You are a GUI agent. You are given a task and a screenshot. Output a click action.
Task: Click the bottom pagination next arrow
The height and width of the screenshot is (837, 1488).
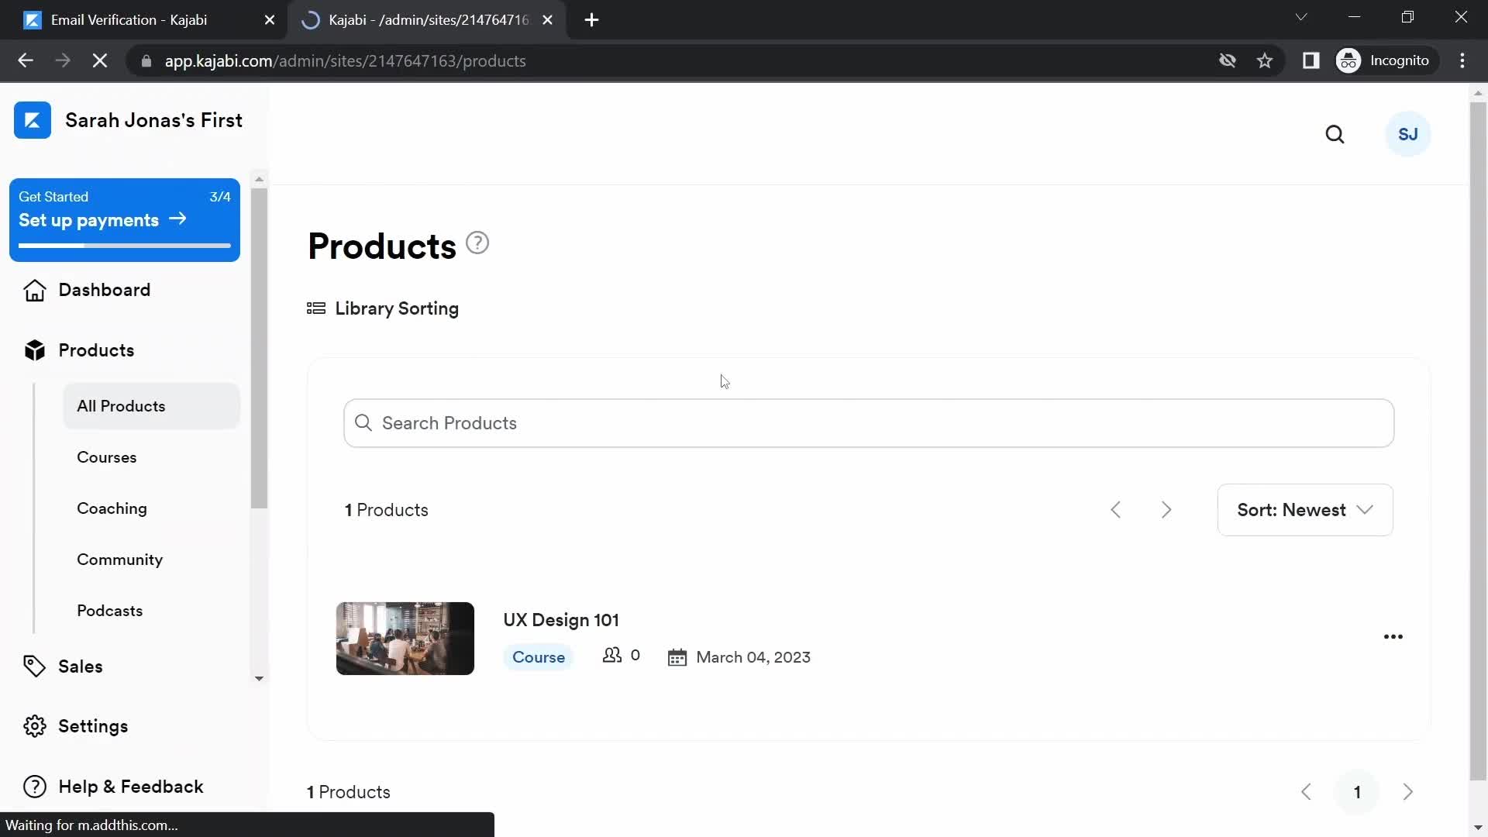coord(1408,792)
